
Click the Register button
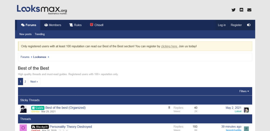pyautogui.click(x=236, y=25)
